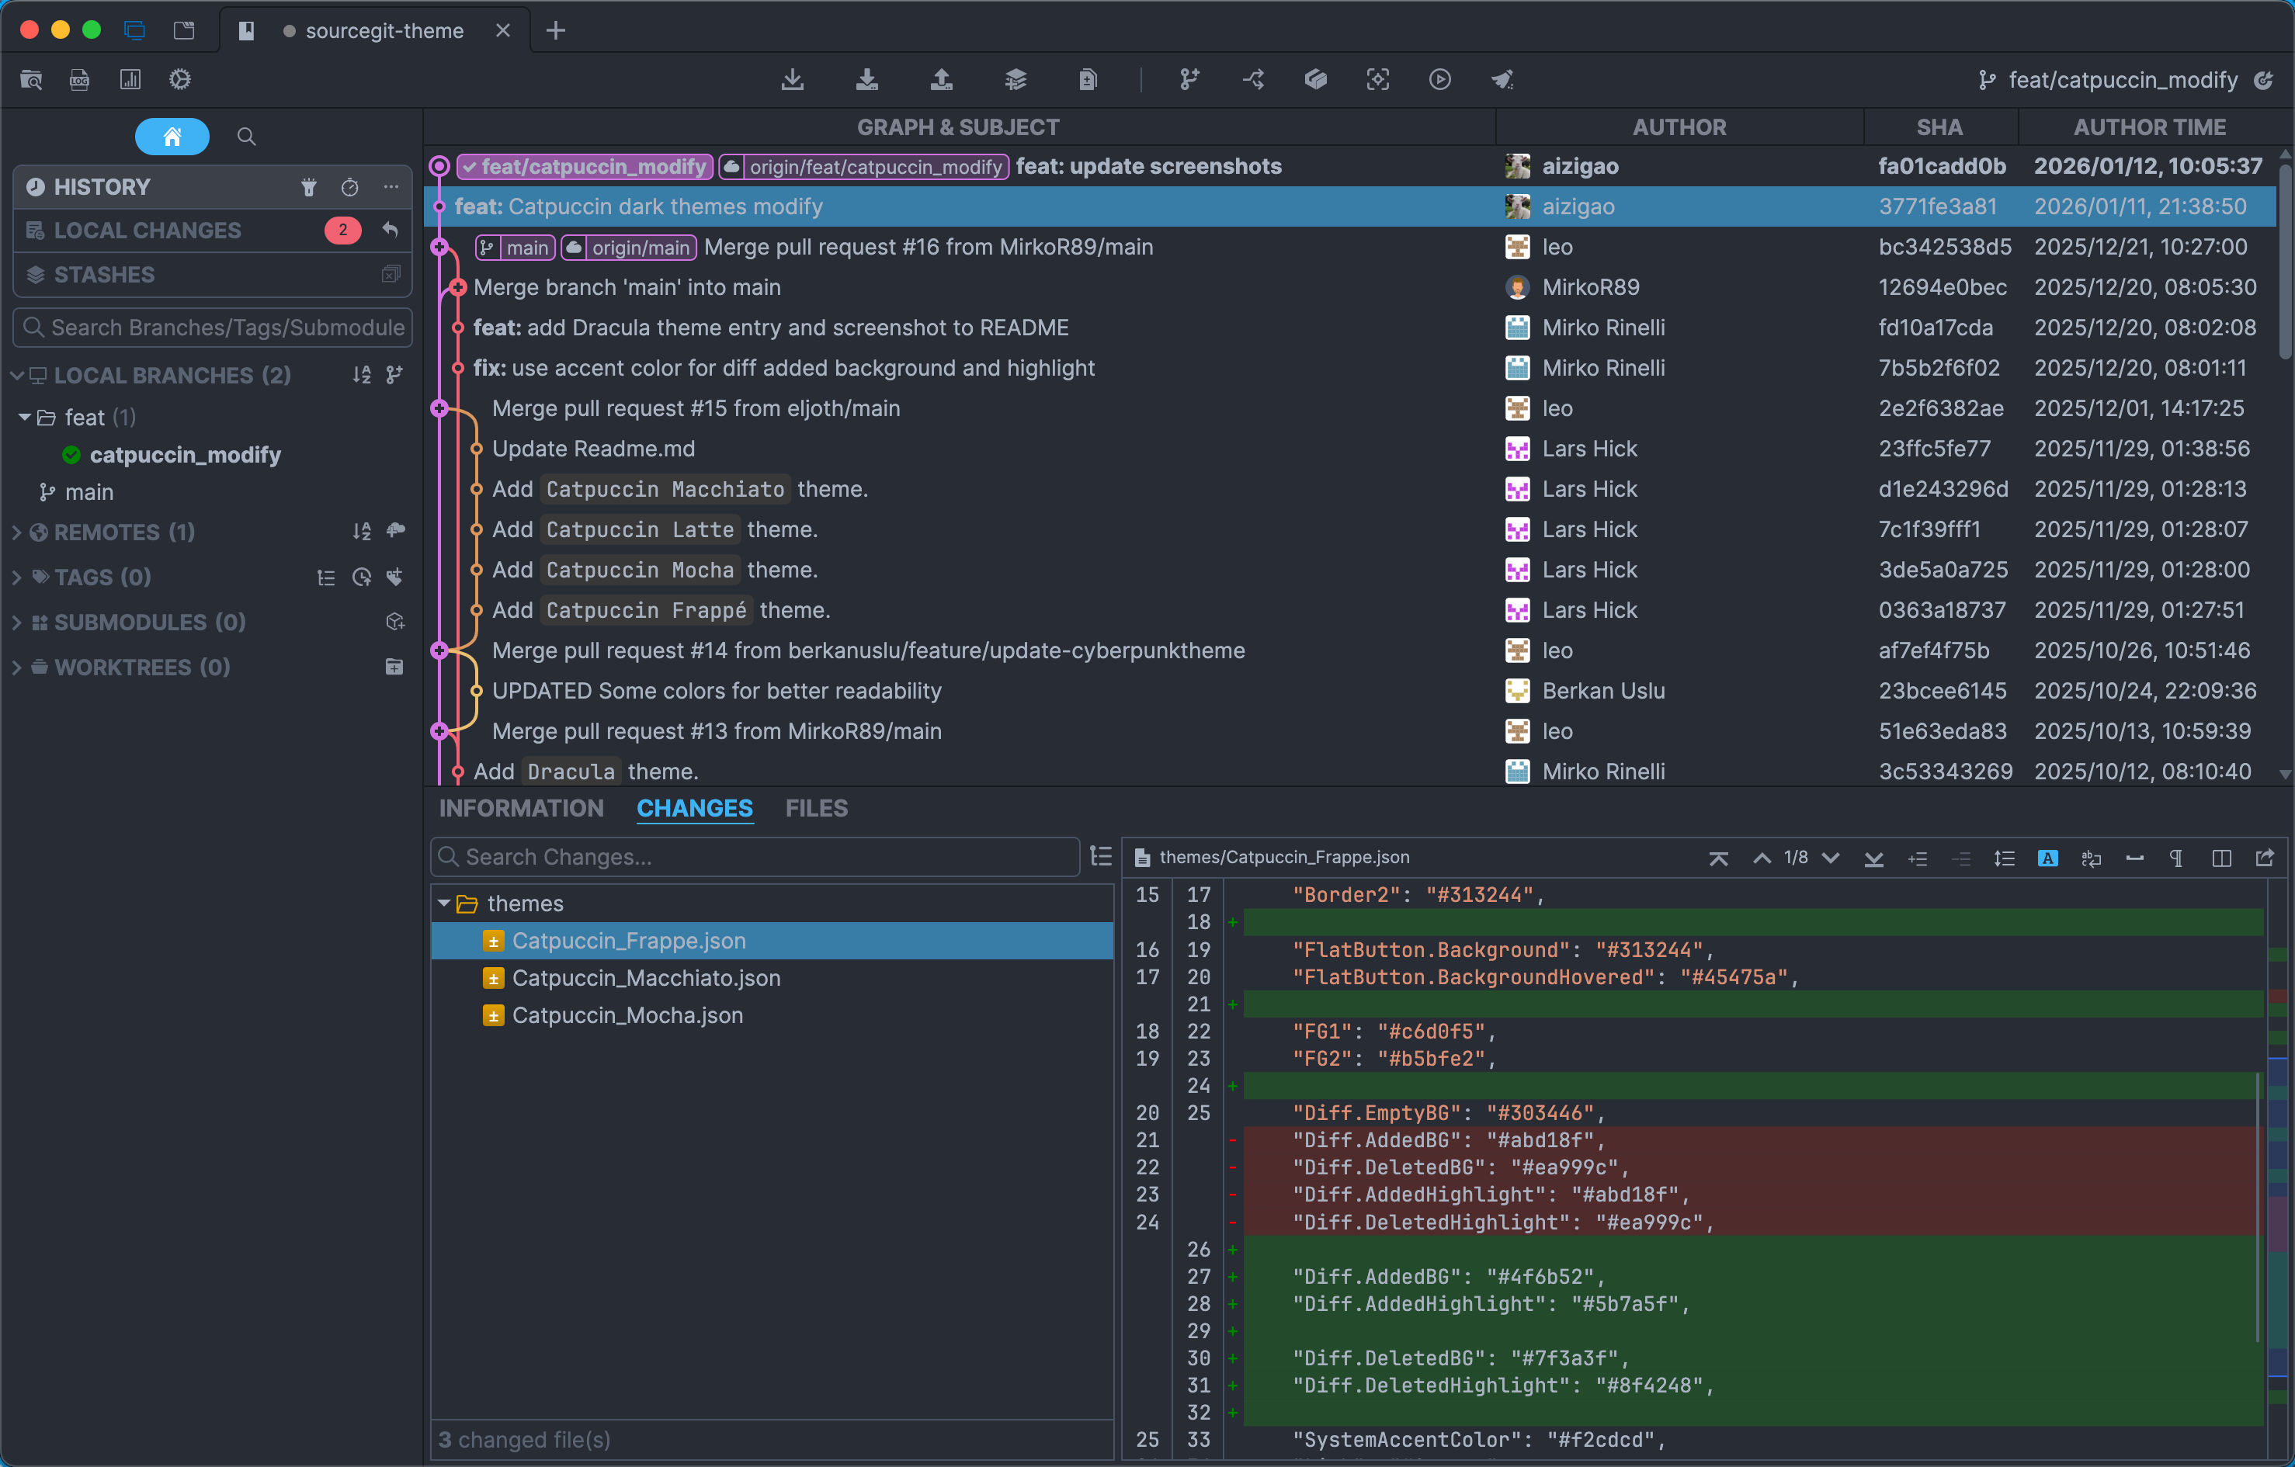Open the statistics chart icon

tap(130, 79)
